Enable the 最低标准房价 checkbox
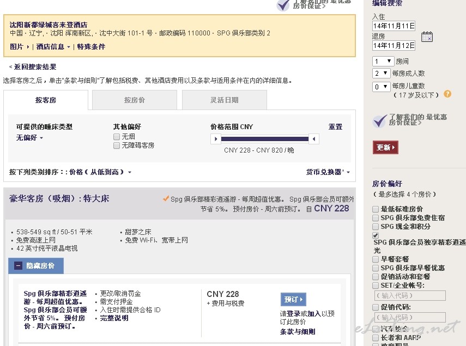The image size is (466, 346). point(376,209)
